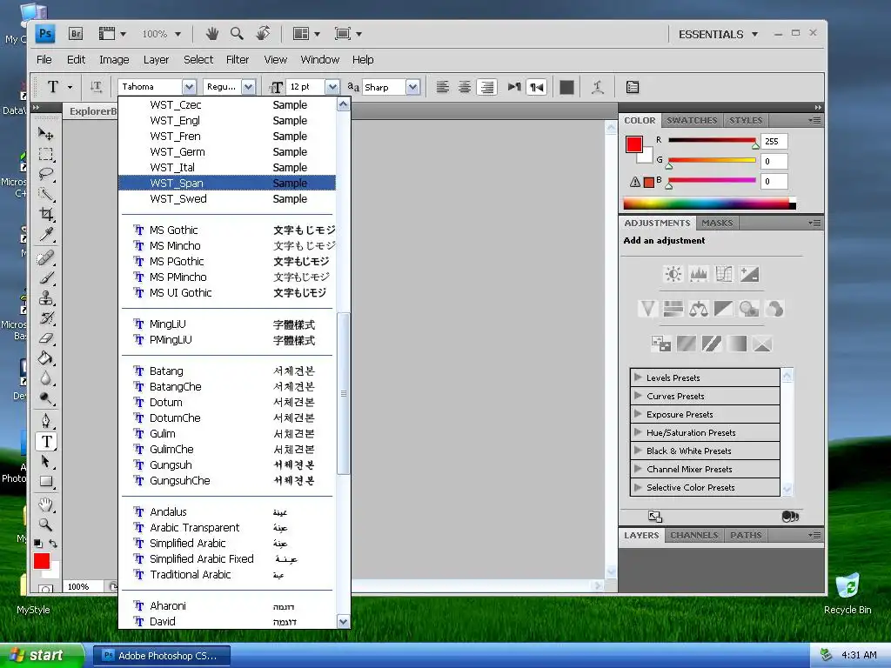891x668 pixels.
Task: Switch to the Masks tab
Action: pos(717,224)
